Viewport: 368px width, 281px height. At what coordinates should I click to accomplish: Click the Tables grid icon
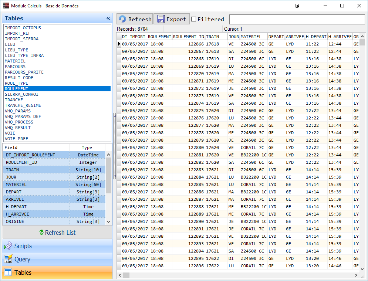point(8,272)
